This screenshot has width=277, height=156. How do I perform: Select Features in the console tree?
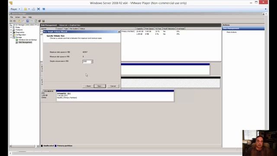pyautogui.click(x=19, y=30)
